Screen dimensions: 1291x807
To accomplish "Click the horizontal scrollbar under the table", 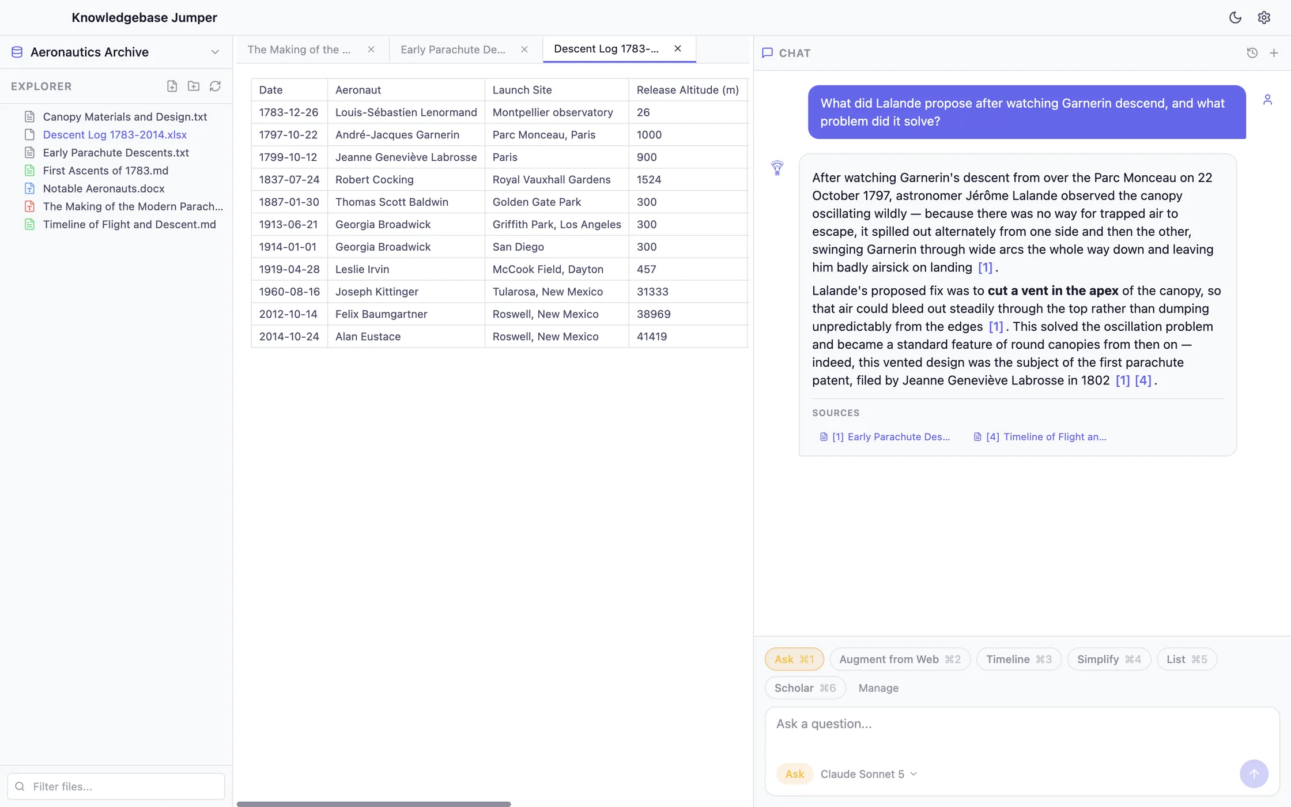I will pos(373,804).
